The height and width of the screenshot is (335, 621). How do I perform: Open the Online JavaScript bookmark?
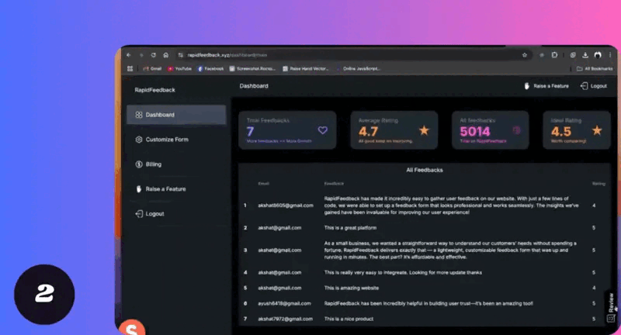coord(358,69)
